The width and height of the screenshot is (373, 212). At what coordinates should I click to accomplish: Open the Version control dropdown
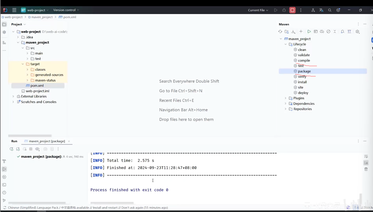click(66, 10)
